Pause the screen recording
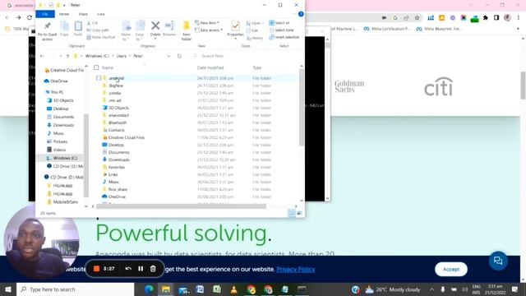 click(141, 269)
